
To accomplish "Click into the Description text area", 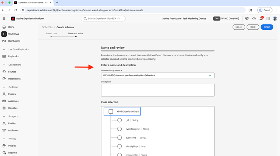I will pos(158,90).
